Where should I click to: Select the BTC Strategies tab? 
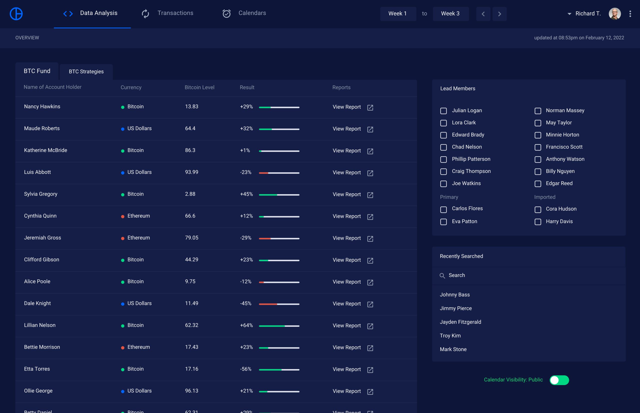tap(86, 72)
